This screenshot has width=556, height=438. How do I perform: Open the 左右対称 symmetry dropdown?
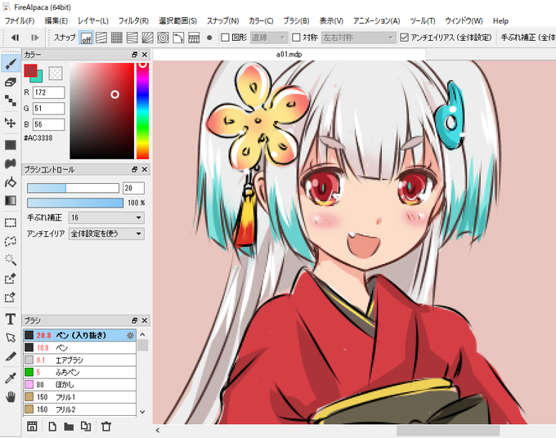[x=358, y=38]
